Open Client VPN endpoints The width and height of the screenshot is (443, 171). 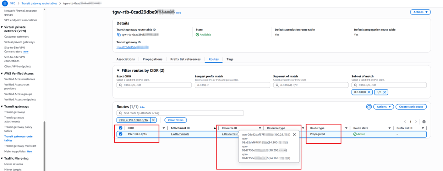coord(18,66)
